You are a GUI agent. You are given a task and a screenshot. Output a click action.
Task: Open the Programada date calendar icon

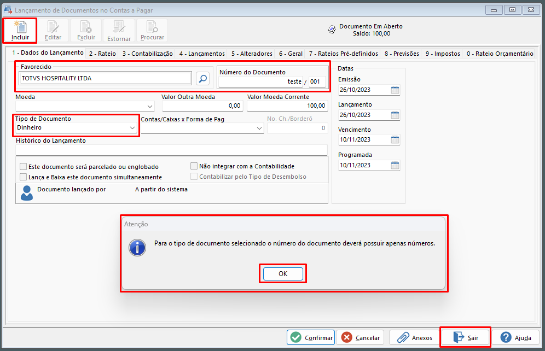click(x=395, y=165)
